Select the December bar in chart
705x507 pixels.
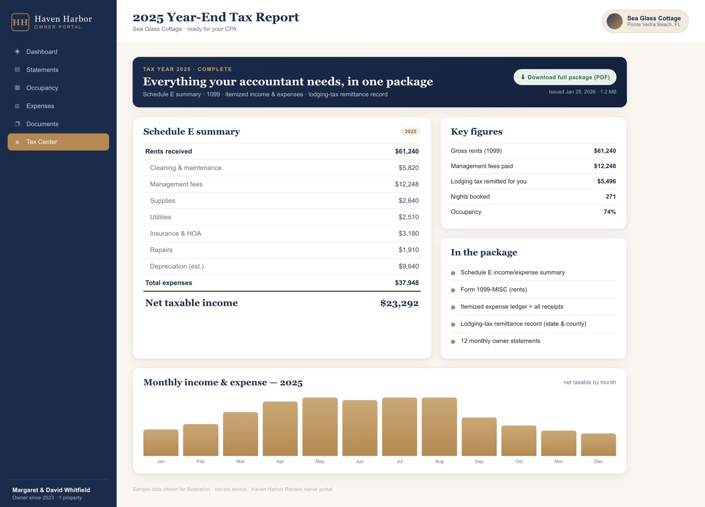(x=598, y=445)
